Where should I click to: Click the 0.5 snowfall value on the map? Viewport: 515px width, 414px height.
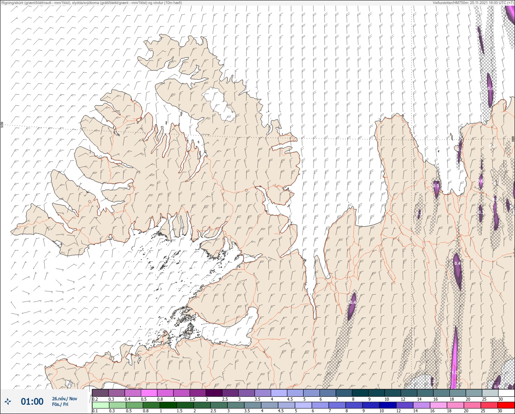coord(436,185)
